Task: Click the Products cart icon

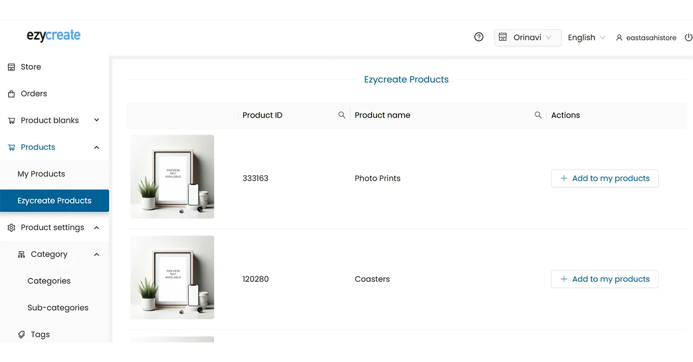Action: point(12,147)
